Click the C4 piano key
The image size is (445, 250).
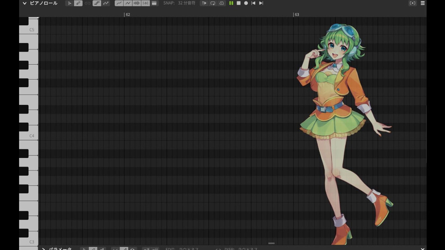point(28,136)
